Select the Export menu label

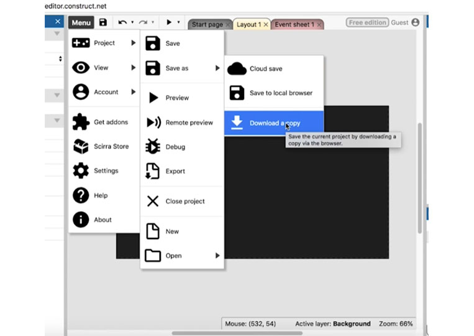coord(175,171)
